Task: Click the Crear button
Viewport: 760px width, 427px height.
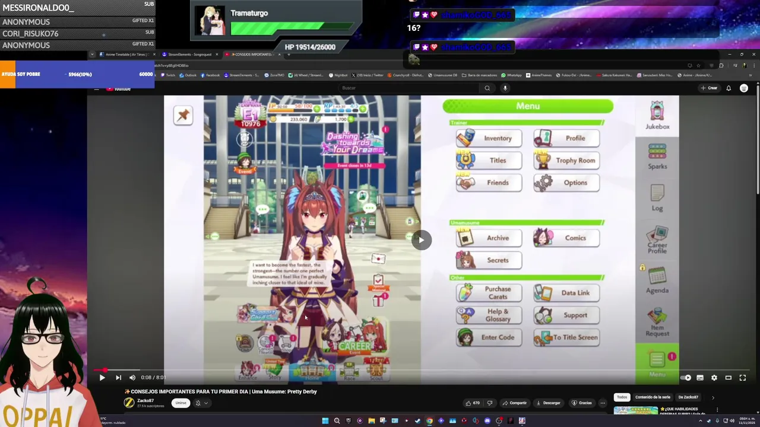Action: click(709, 88)
